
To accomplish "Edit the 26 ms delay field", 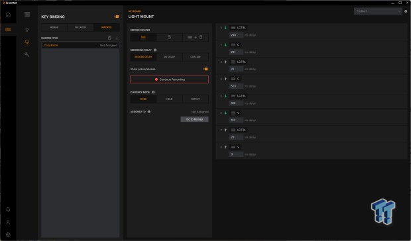I will point(236,137).
